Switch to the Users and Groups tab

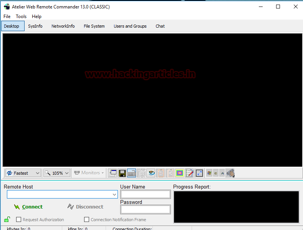tap(130, 26)
